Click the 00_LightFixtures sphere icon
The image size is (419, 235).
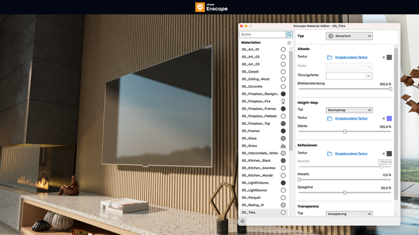click(x=283, y=183)
